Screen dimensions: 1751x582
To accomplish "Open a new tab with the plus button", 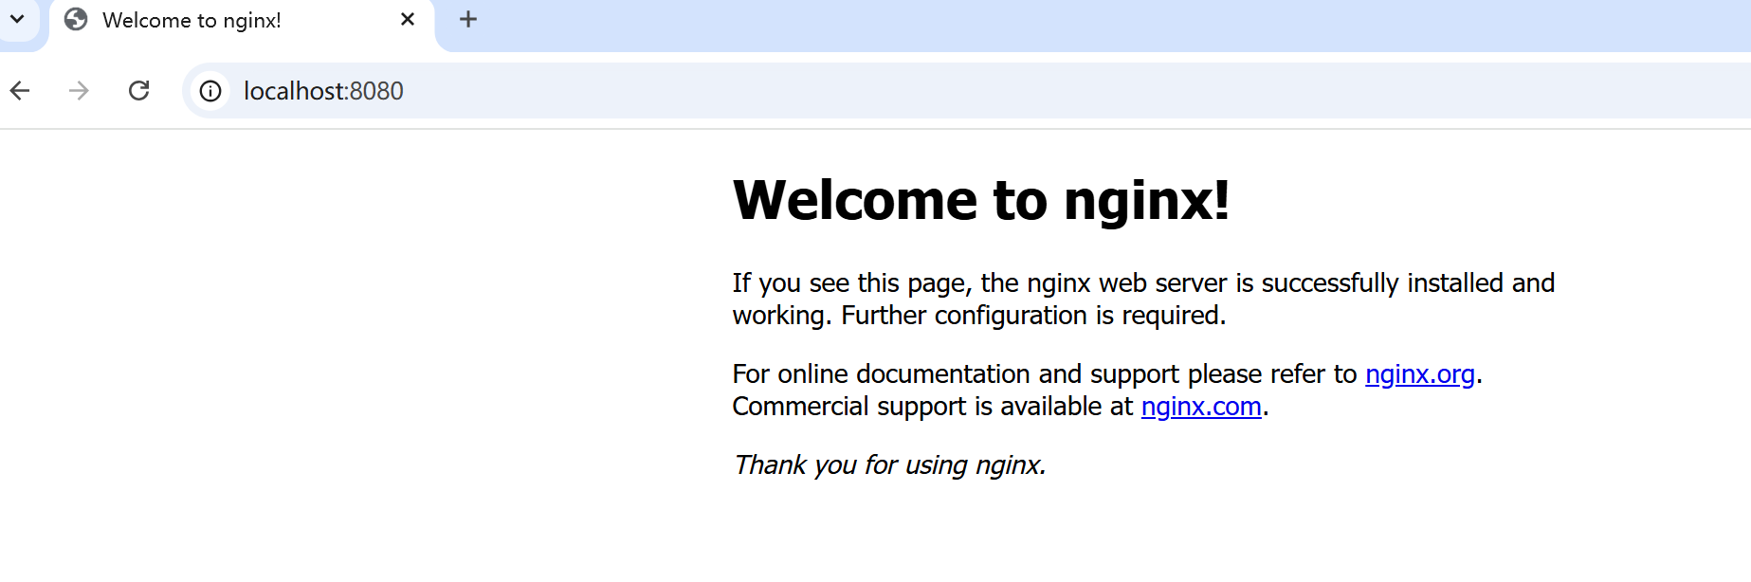I will pyautogui.click(x=468, y=20).
